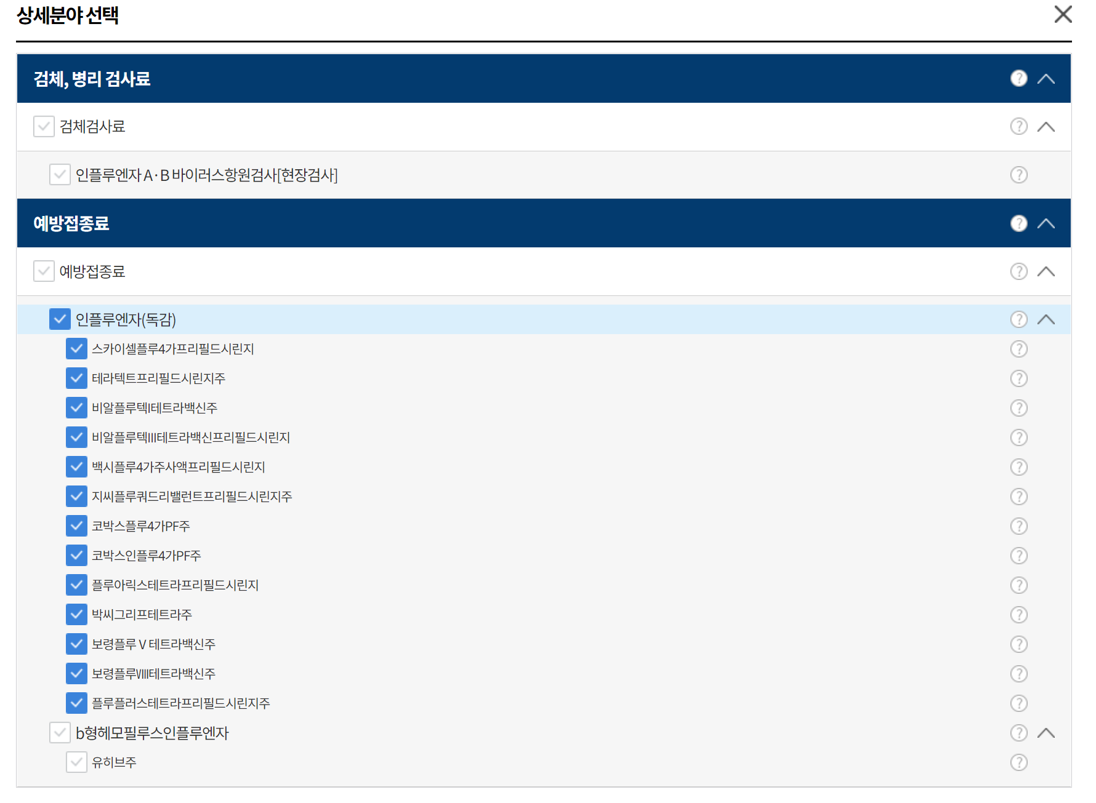
Task: Uncheck 코박스플루4가PF주
Action: 76,525
